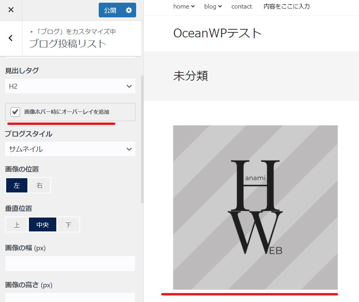Open the ブログスタイル サムネイル dropdown
359x302 pixels.
[x=70, y=149]
